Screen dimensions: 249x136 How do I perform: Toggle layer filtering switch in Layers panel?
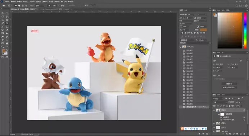tap(242, 98)
